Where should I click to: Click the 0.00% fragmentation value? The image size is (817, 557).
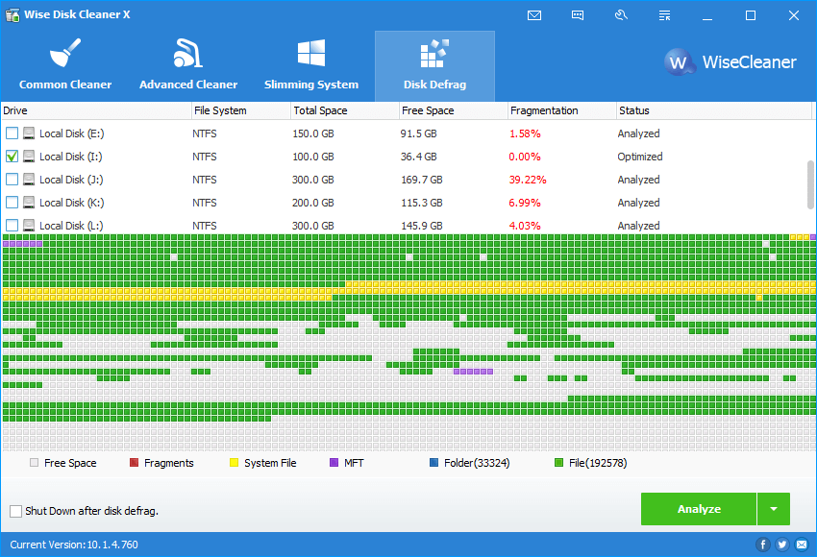point(525,157)
